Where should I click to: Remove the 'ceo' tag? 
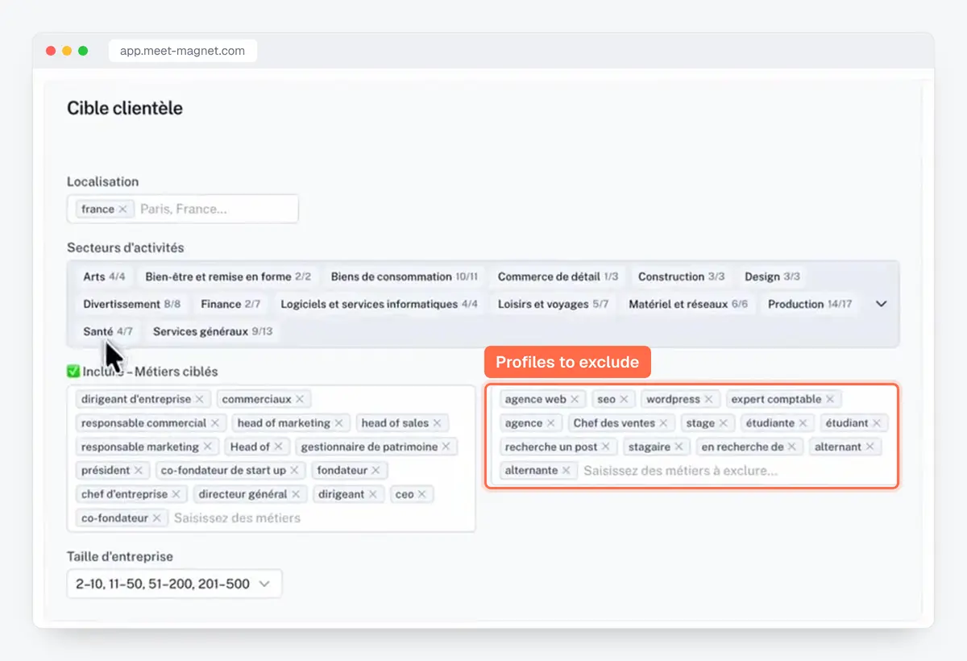(x=421, y=494)
